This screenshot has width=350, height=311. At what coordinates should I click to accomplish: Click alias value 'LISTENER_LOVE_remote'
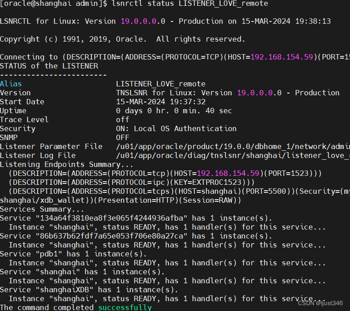(x=161, y=84)
